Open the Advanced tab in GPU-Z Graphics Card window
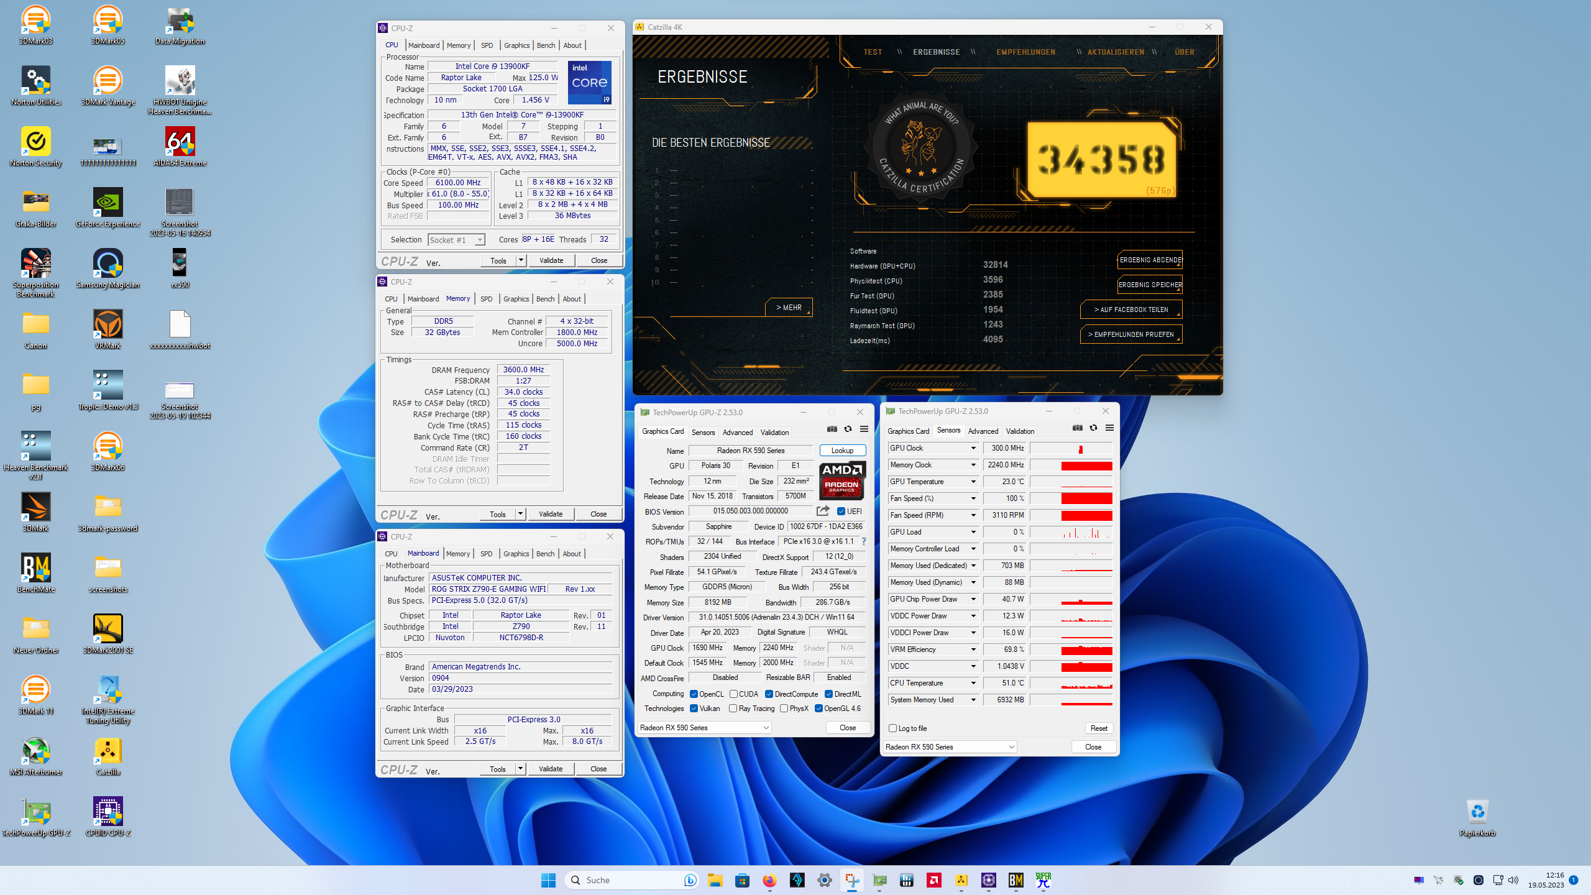The image size is (1591, 895). 738,433
